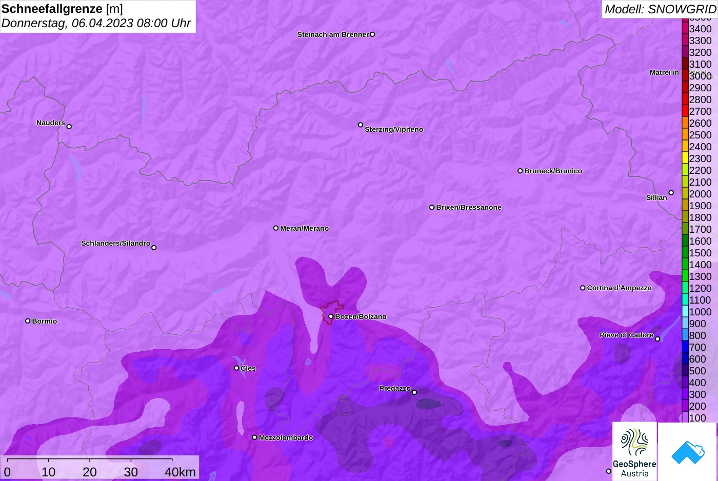
Task: Click the Predazzo marker dot
Action: point(414,392)
